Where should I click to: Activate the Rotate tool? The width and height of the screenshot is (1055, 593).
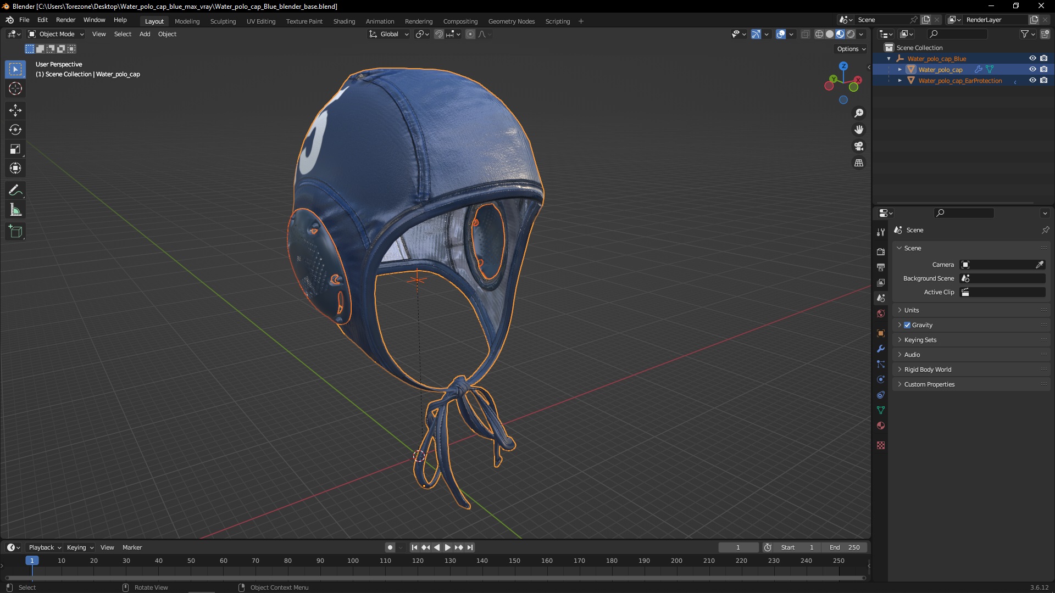pos(15,130)
